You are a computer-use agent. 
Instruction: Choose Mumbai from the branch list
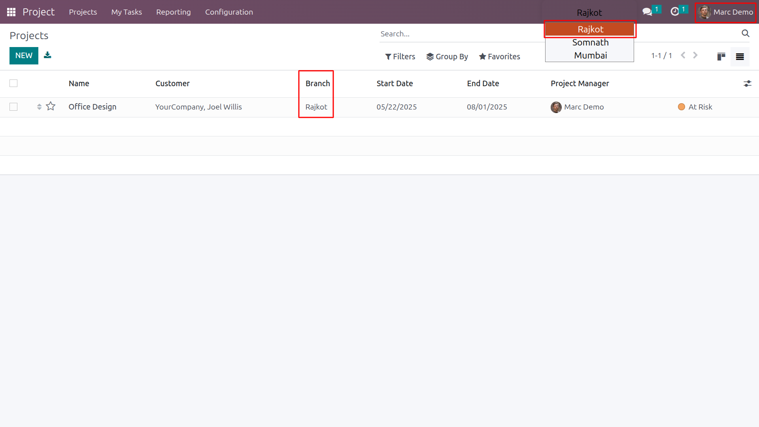tap(590, 55)
